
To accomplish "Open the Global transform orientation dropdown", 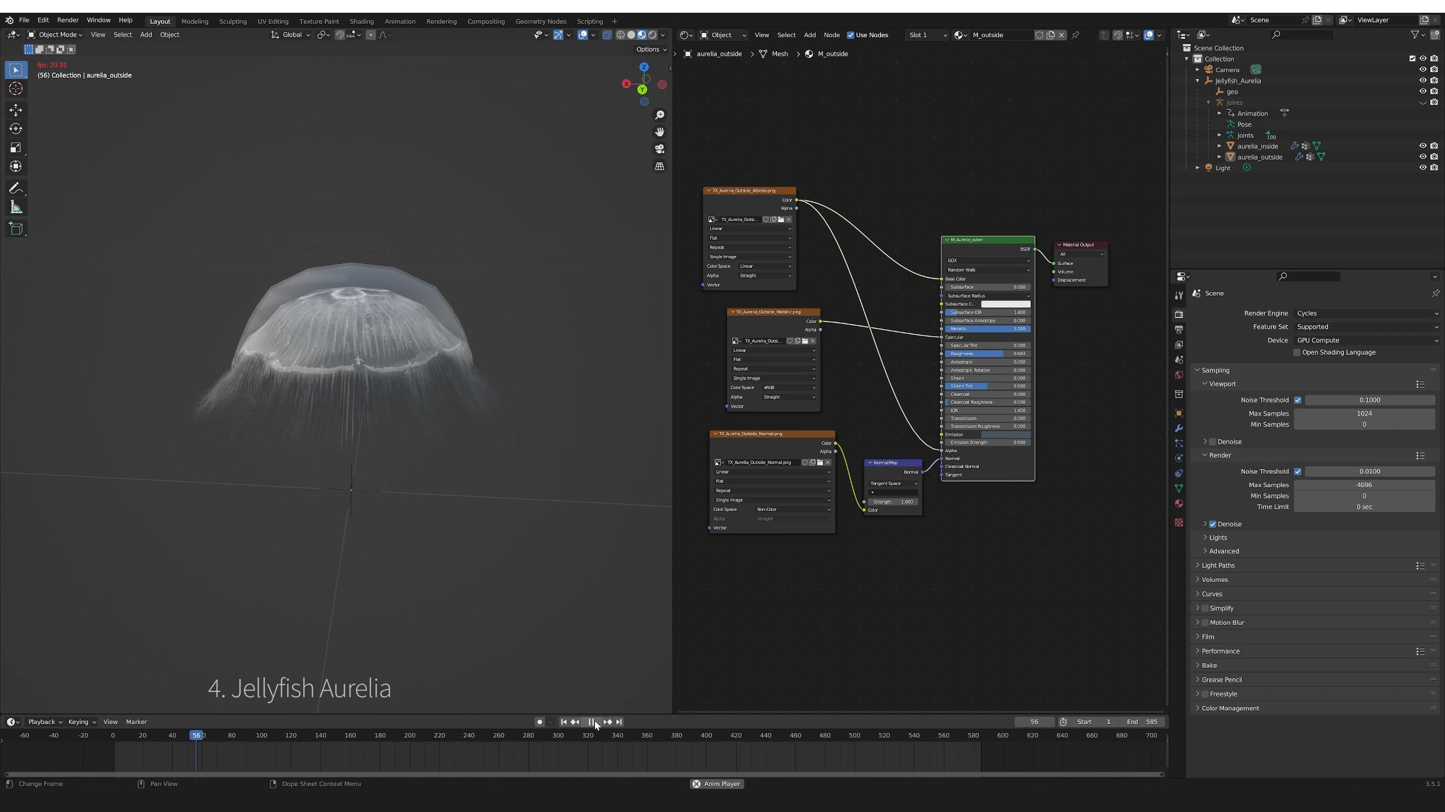I will click(291, 35).
